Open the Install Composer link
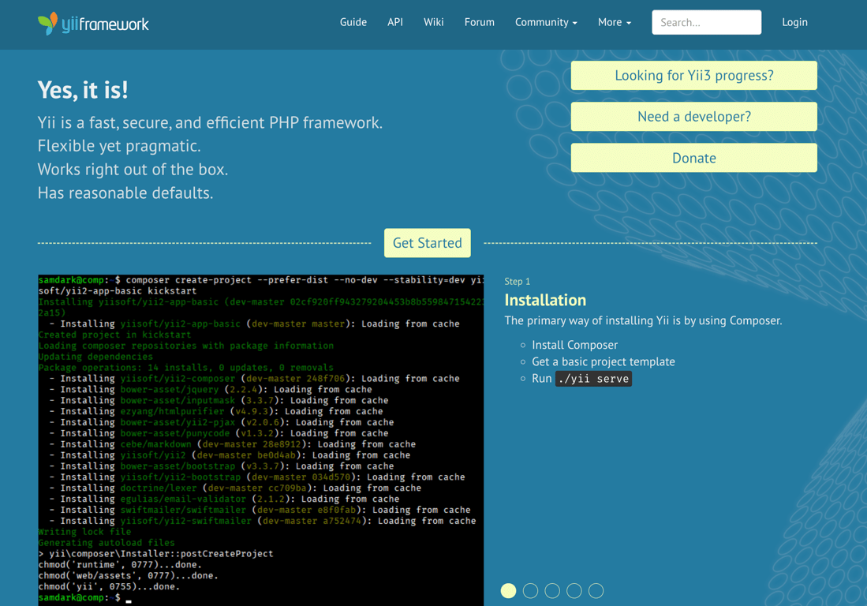Viewport: 867px width, 606px height. tap(574, 345)
